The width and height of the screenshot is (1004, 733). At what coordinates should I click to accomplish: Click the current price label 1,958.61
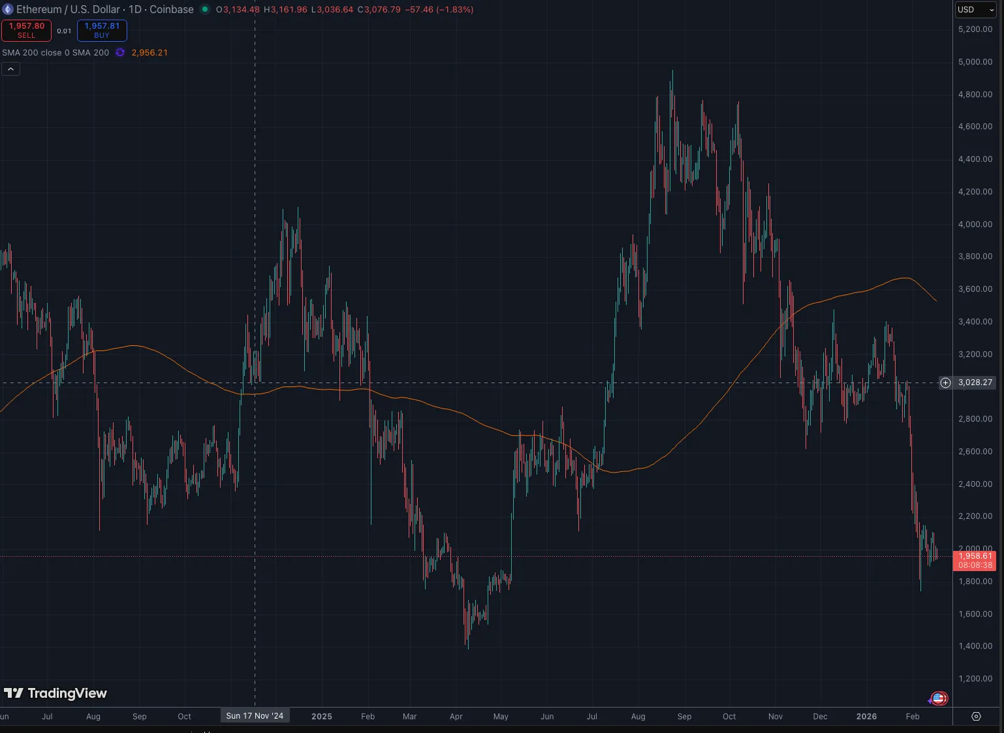(x=975, y=556)
